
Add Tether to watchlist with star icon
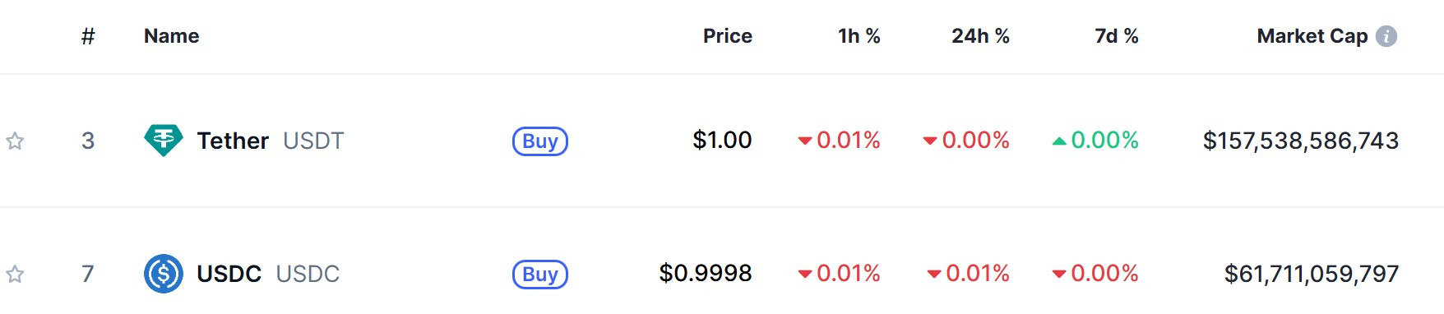pos(15,141)
